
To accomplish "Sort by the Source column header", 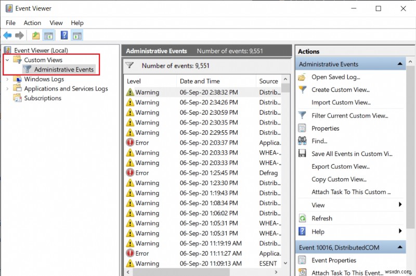I will (x=268, y=81).
